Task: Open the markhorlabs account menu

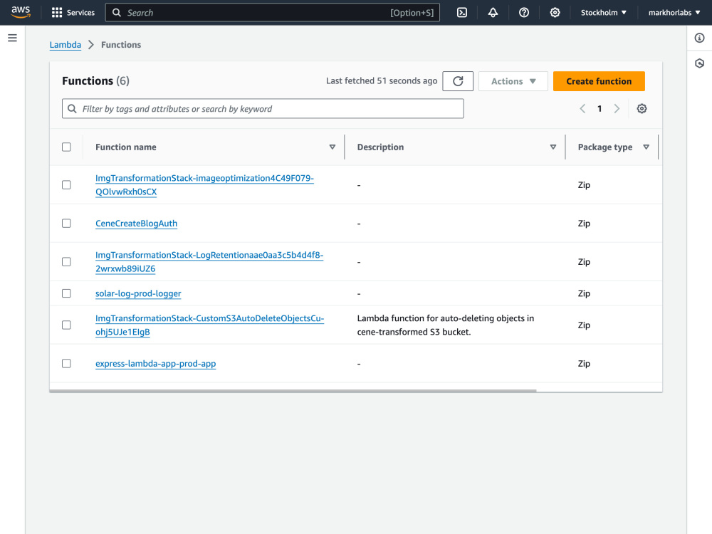Action: coord(674,13)
